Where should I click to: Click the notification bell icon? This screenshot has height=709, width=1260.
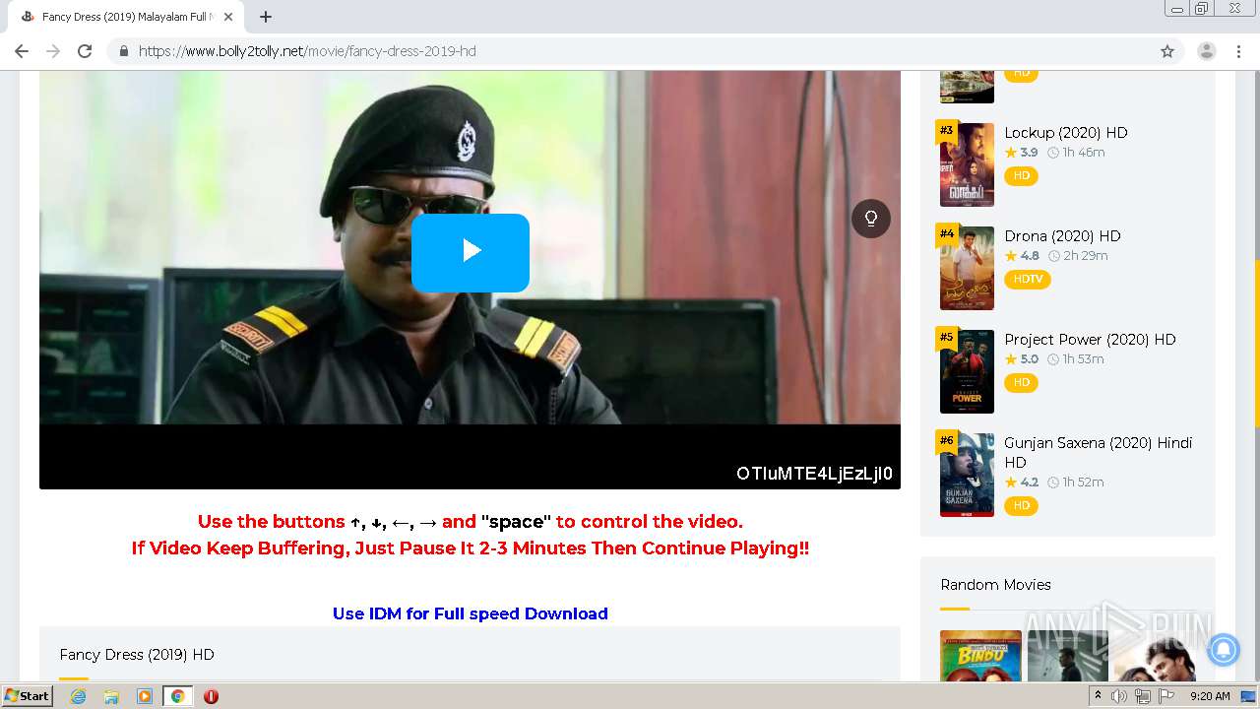tap(1223, 649)
